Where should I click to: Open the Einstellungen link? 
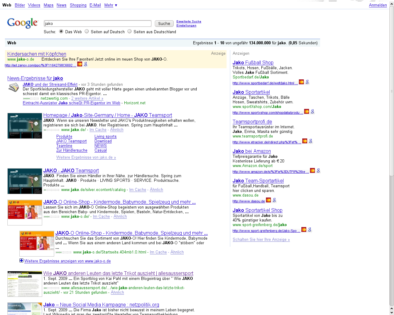(186, 26)
